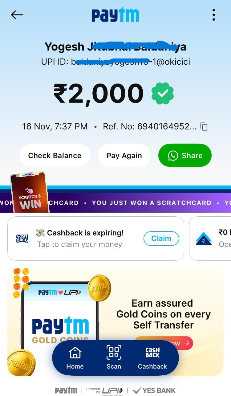Select the UPI ID text

[115, 62]
